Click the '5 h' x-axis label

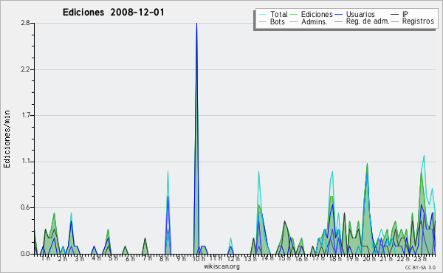pos(113,258)
